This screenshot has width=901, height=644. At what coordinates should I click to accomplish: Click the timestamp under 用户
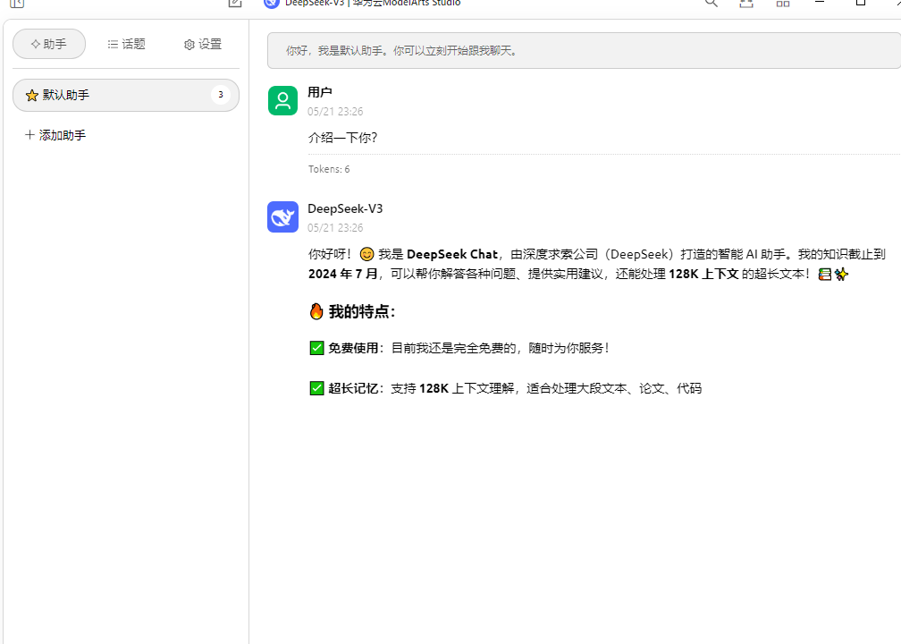point(335,112)
